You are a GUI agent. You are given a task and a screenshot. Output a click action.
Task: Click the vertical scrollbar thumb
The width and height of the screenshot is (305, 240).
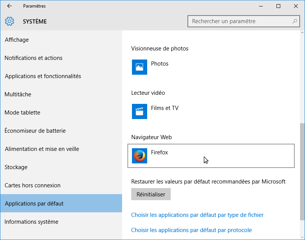click(x=302, y=171)
